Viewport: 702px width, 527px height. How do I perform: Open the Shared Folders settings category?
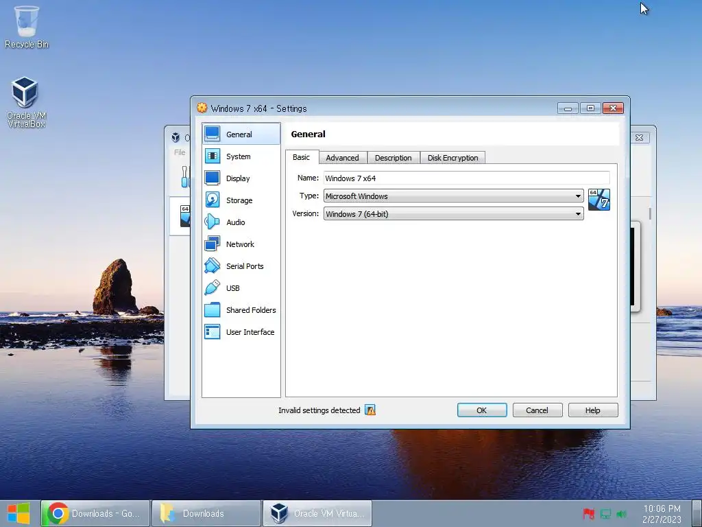coord(241,310)
